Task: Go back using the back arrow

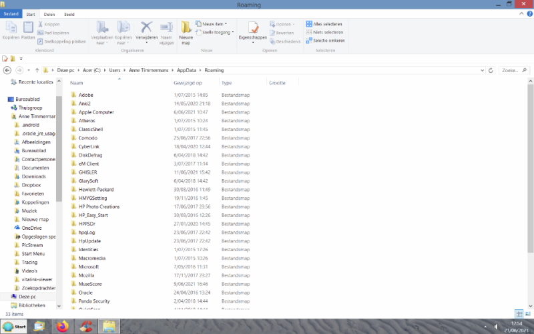Action: point(7,70)
